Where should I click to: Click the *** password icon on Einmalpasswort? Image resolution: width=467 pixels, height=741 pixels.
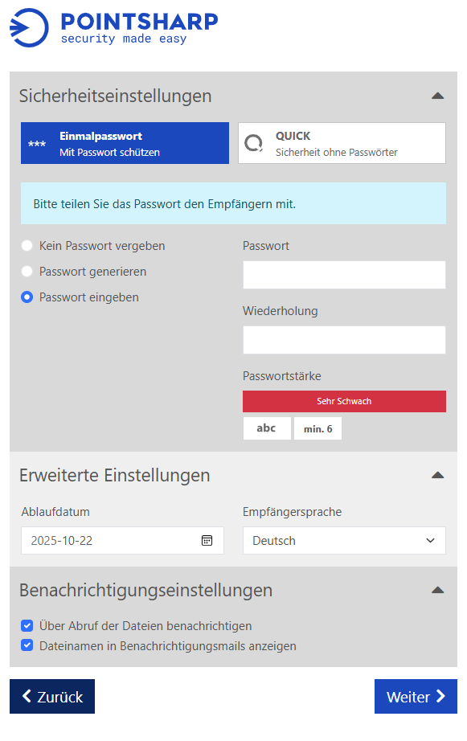point(35,142)
